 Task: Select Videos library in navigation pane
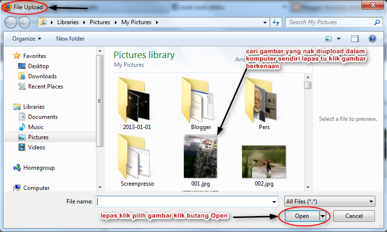(x=32, y=147)
